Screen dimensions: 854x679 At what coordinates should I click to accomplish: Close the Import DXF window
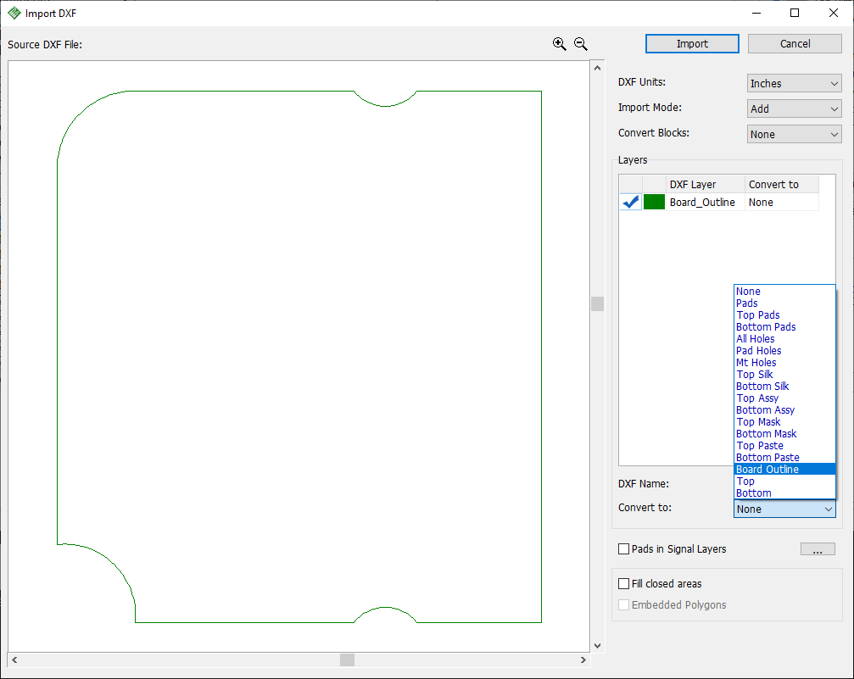point(834,13)
